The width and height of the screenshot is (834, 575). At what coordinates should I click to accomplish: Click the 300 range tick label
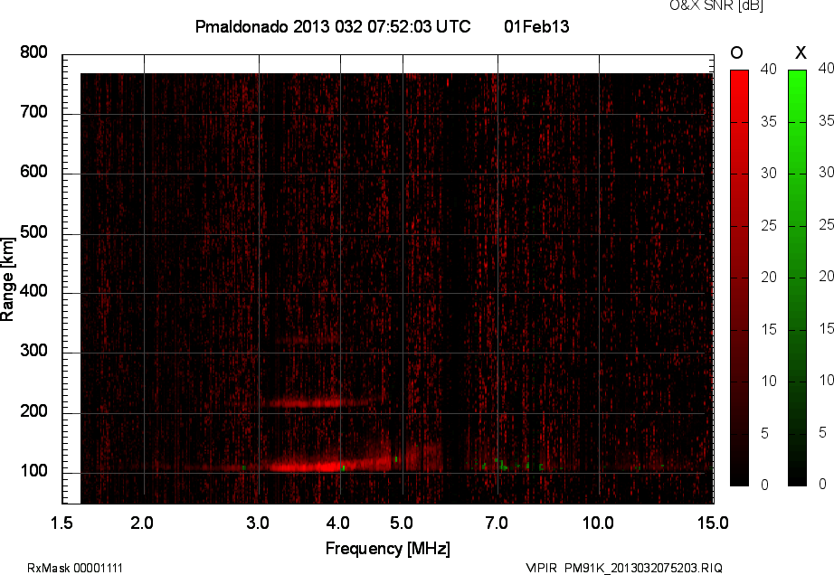pos(33,351)
